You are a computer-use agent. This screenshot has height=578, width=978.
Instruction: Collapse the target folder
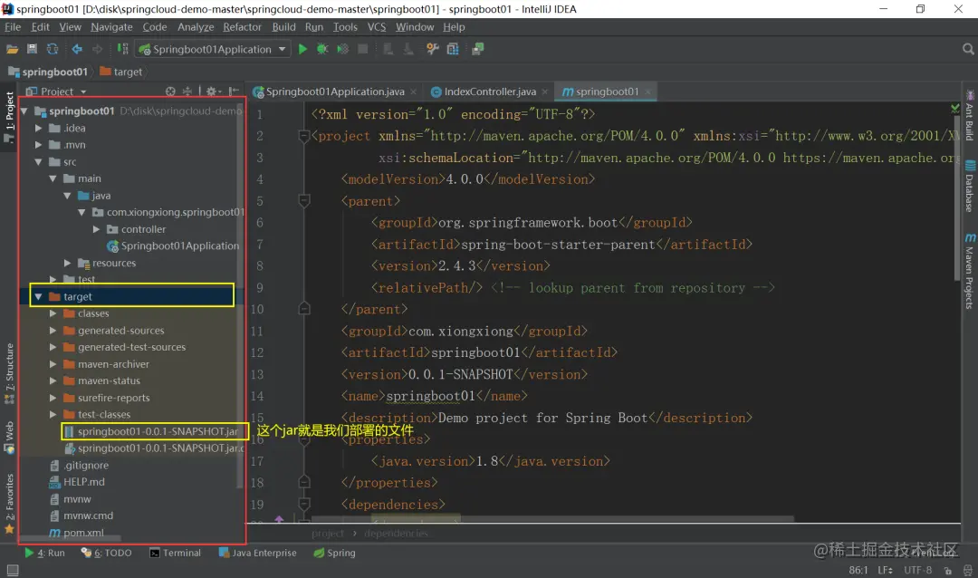pos(39,296)
